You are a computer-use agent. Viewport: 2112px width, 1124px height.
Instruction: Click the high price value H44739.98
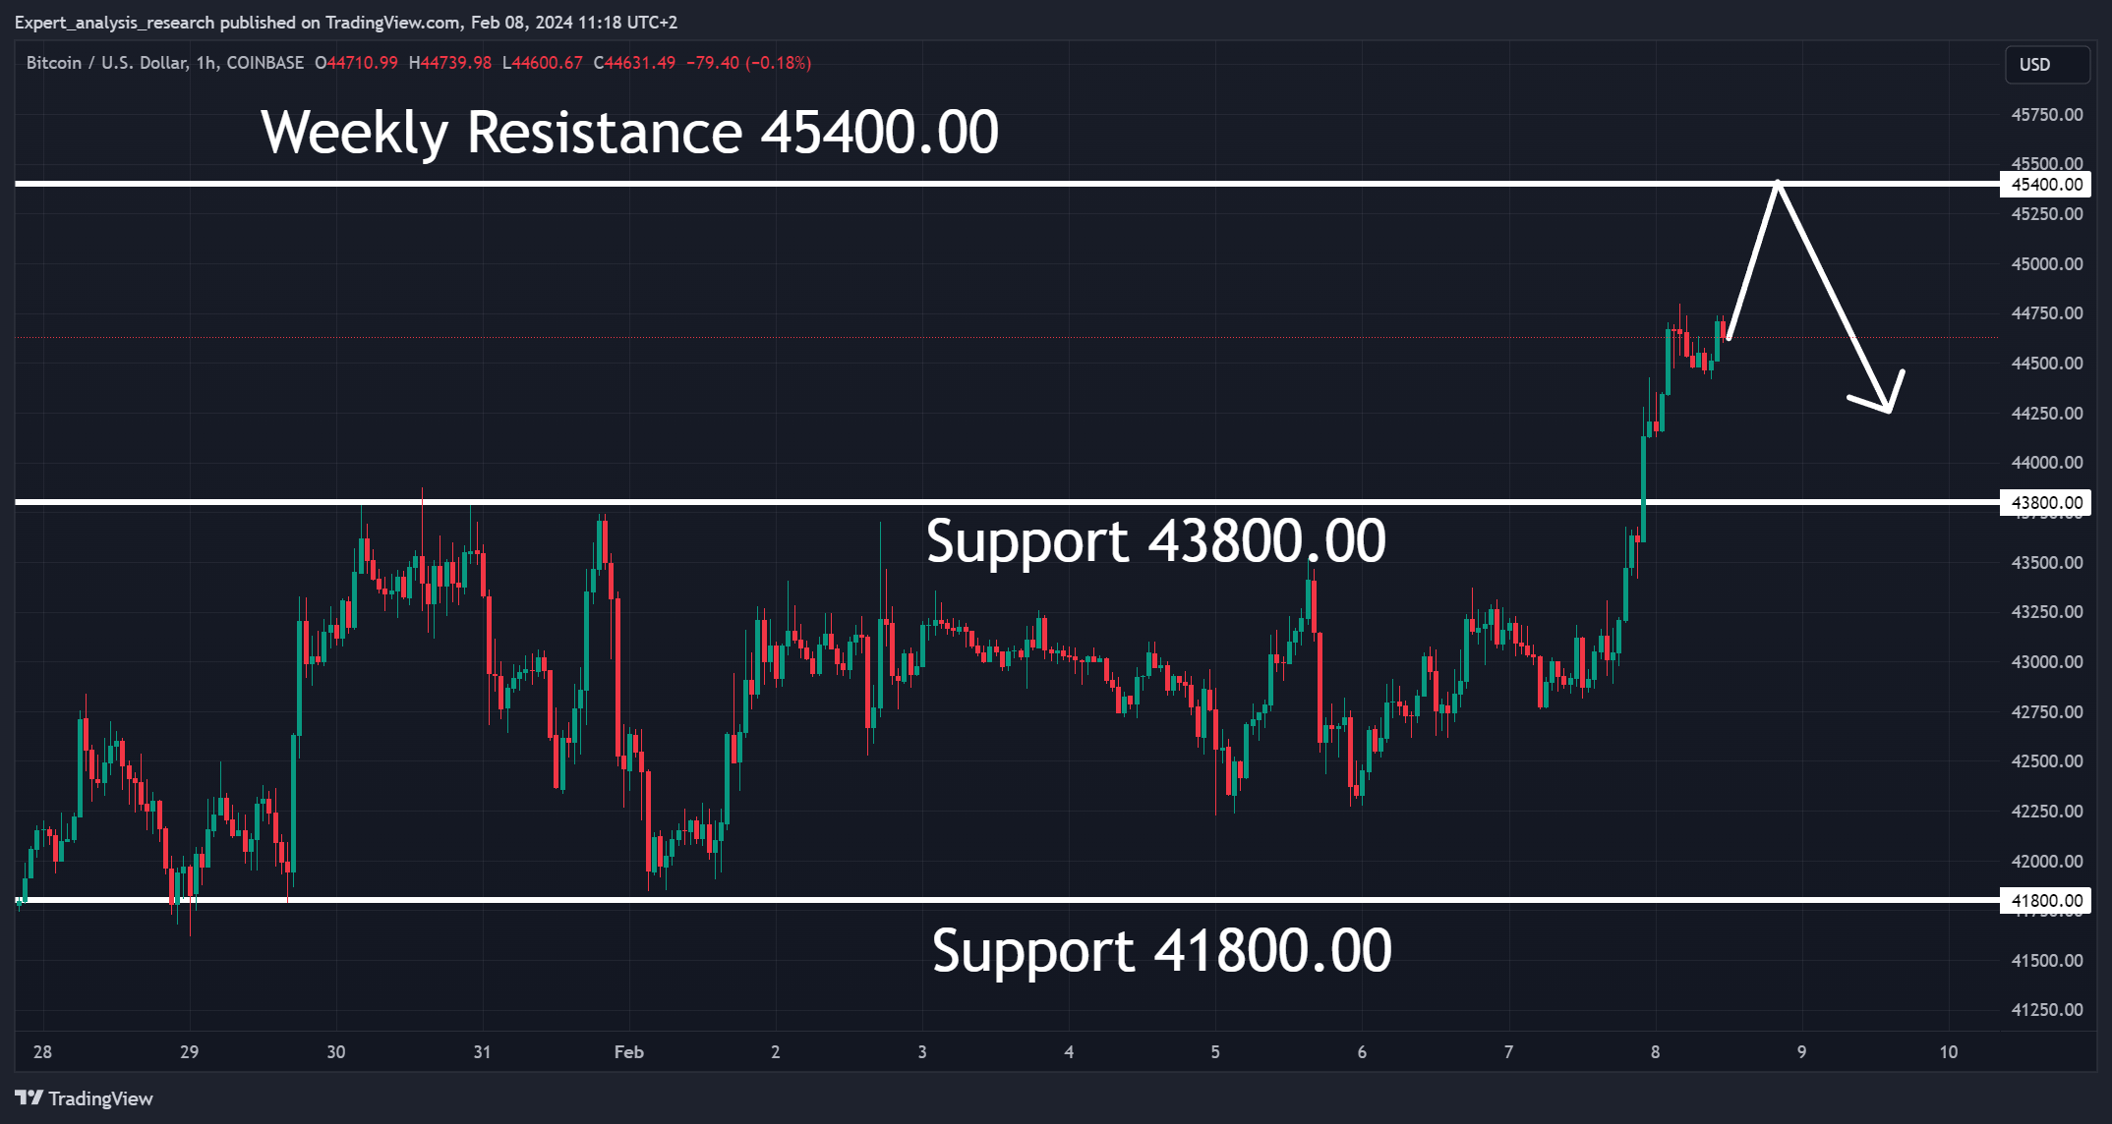click(449, 63)
